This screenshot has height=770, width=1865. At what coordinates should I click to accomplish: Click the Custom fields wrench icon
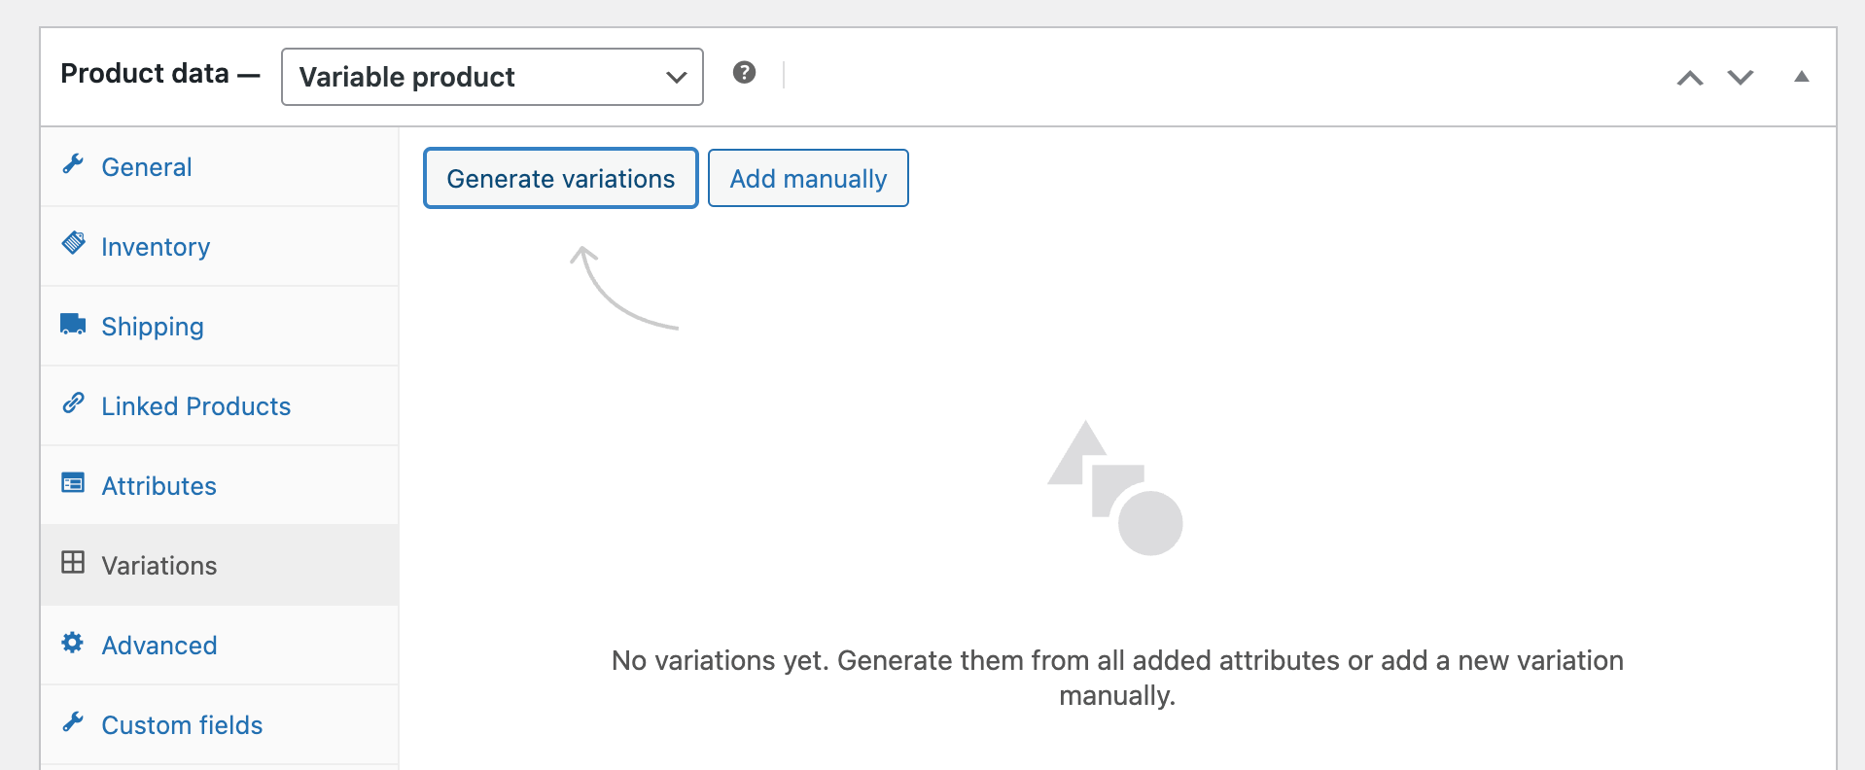[73, 722]
